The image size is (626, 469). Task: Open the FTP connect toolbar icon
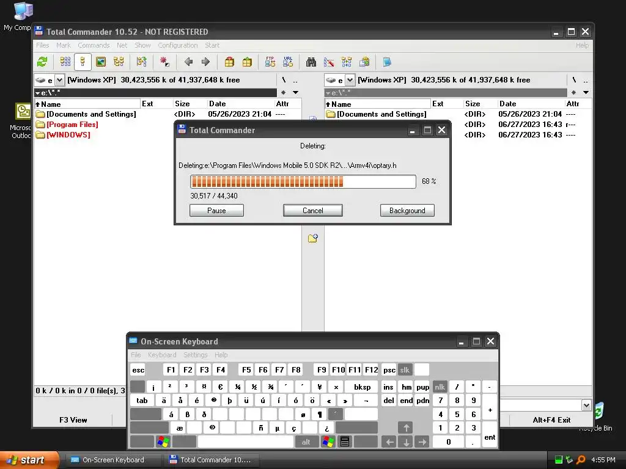[x=270, y=62]
